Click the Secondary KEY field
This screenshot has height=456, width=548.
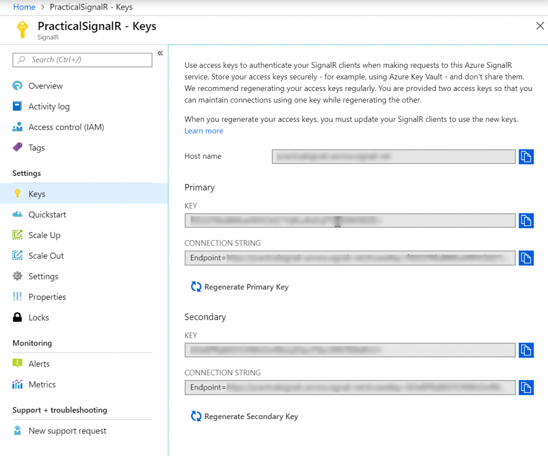click(x=350, y=350)
